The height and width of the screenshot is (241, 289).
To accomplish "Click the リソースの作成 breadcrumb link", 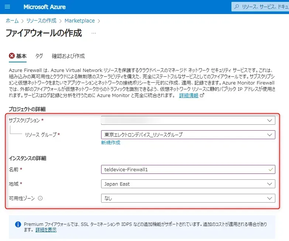I will (41, 21).
